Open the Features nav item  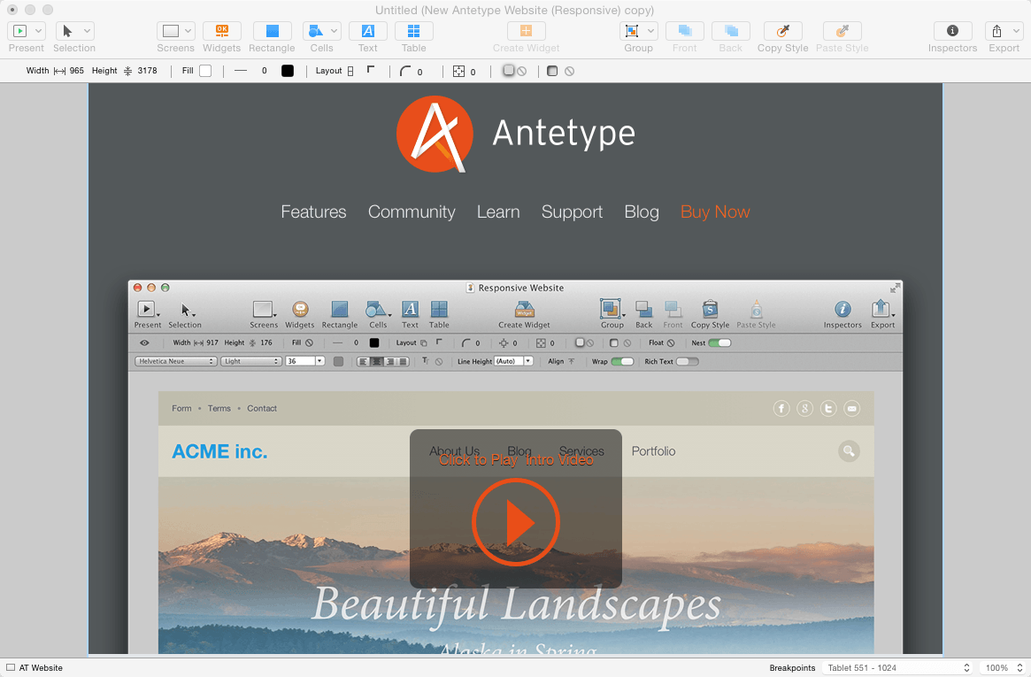click(313, 212)
